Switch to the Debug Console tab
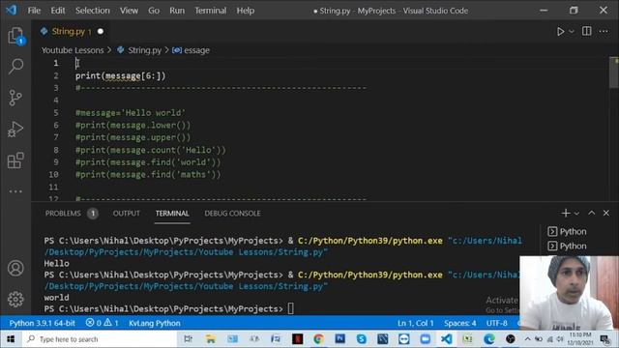619x348 pixels. pos(232,213)
